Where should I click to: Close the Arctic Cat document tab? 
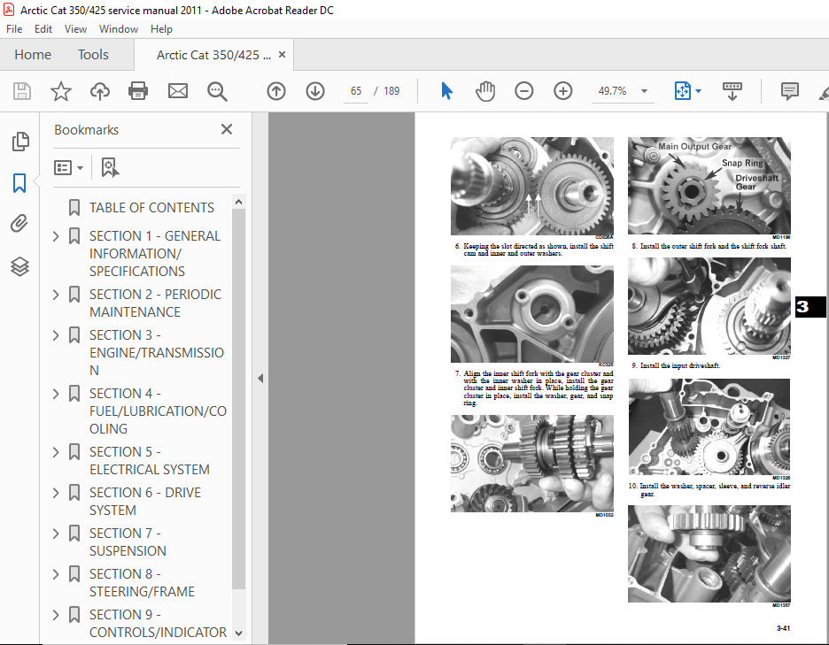pyautogui.click(x=283, y=54)
